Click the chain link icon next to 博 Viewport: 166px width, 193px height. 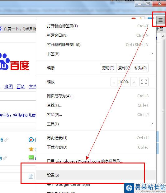click(x=7, y=140)
